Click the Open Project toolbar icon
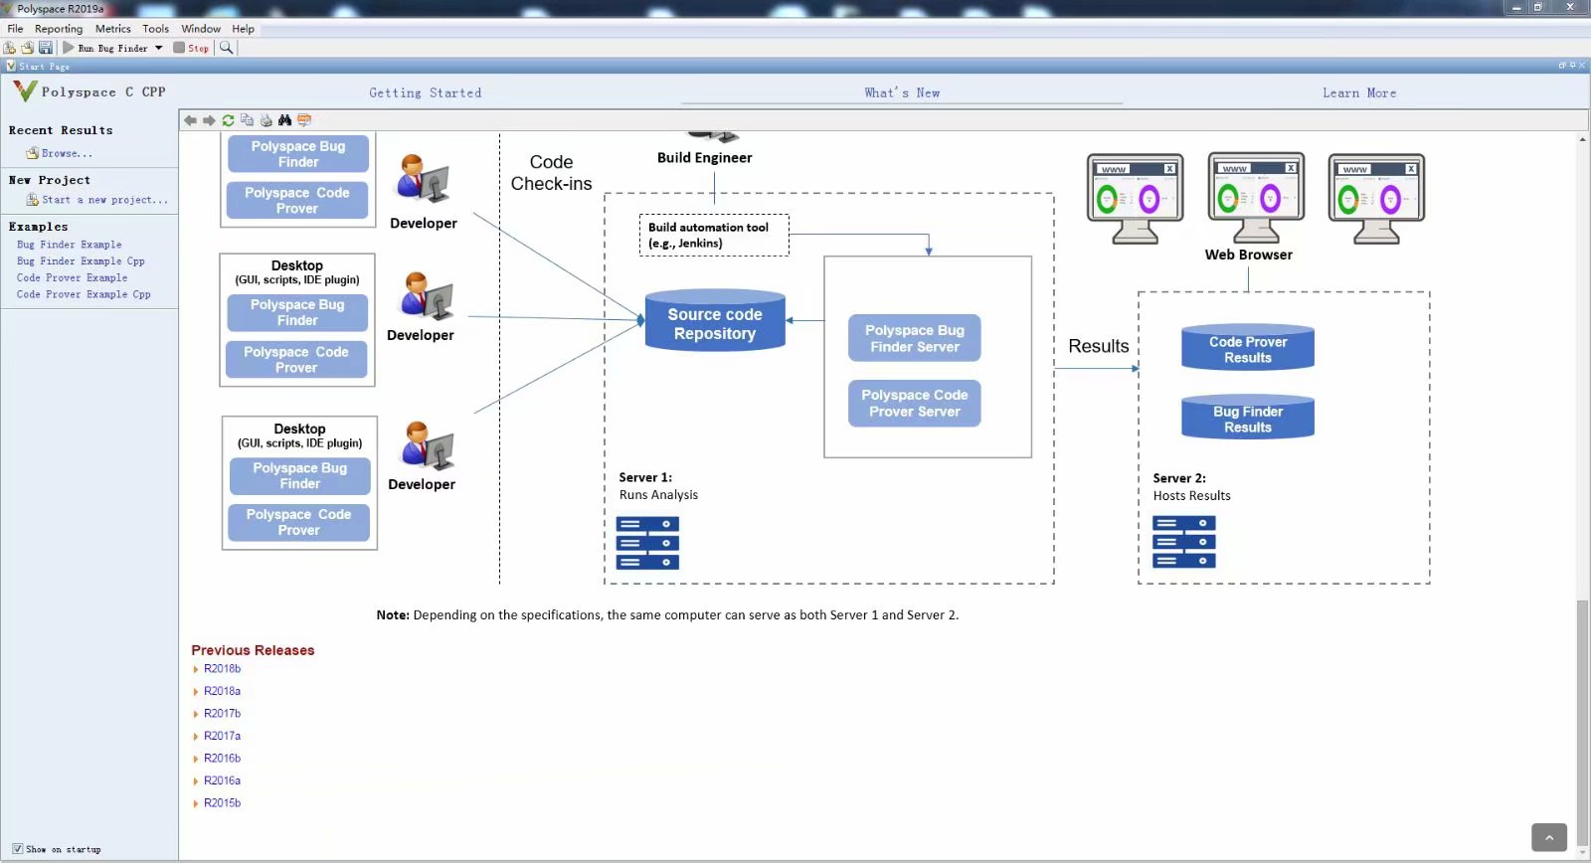 27,48
